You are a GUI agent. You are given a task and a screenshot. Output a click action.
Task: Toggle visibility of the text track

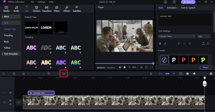pyautogui.click(x=10, y=93)
